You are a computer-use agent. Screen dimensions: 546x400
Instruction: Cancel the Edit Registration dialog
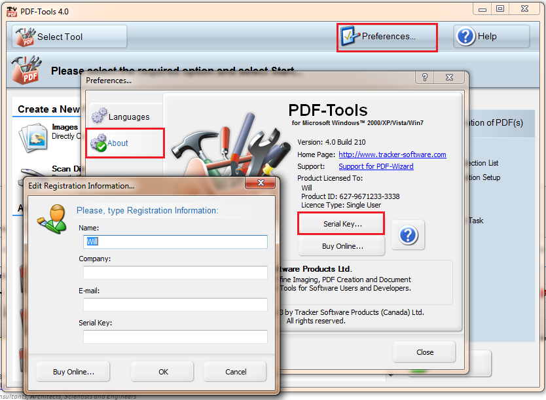[x=235, y=371]
